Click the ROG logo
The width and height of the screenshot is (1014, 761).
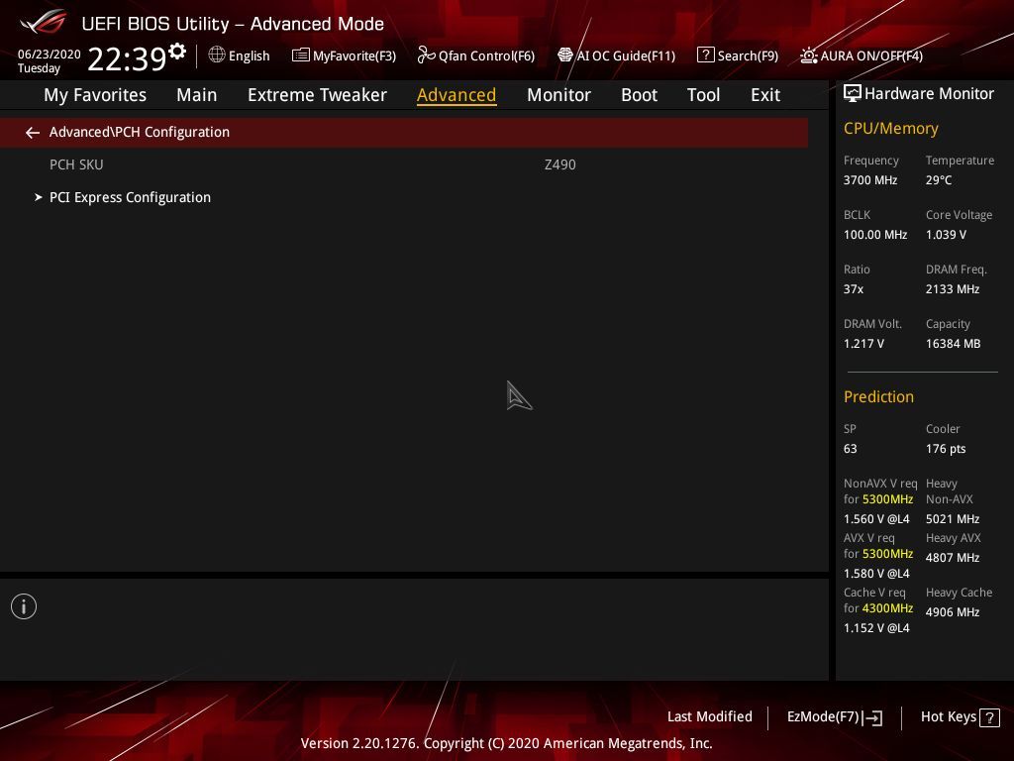43,23
